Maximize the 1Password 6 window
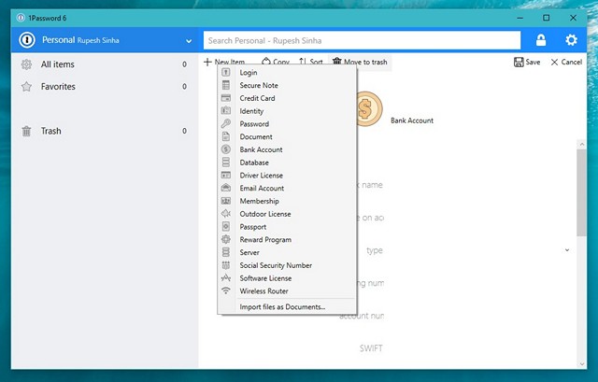The width and height of the screenshot is (598, 382). 546,18
